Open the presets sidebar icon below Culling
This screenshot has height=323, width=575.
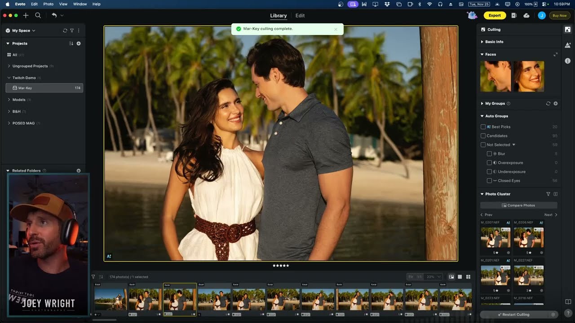point(568,45)
